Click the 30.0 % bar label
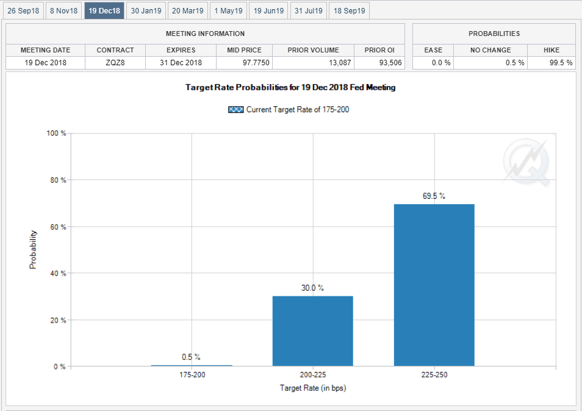582x411 pixels. pyautogui.click(x=312, y=288)
